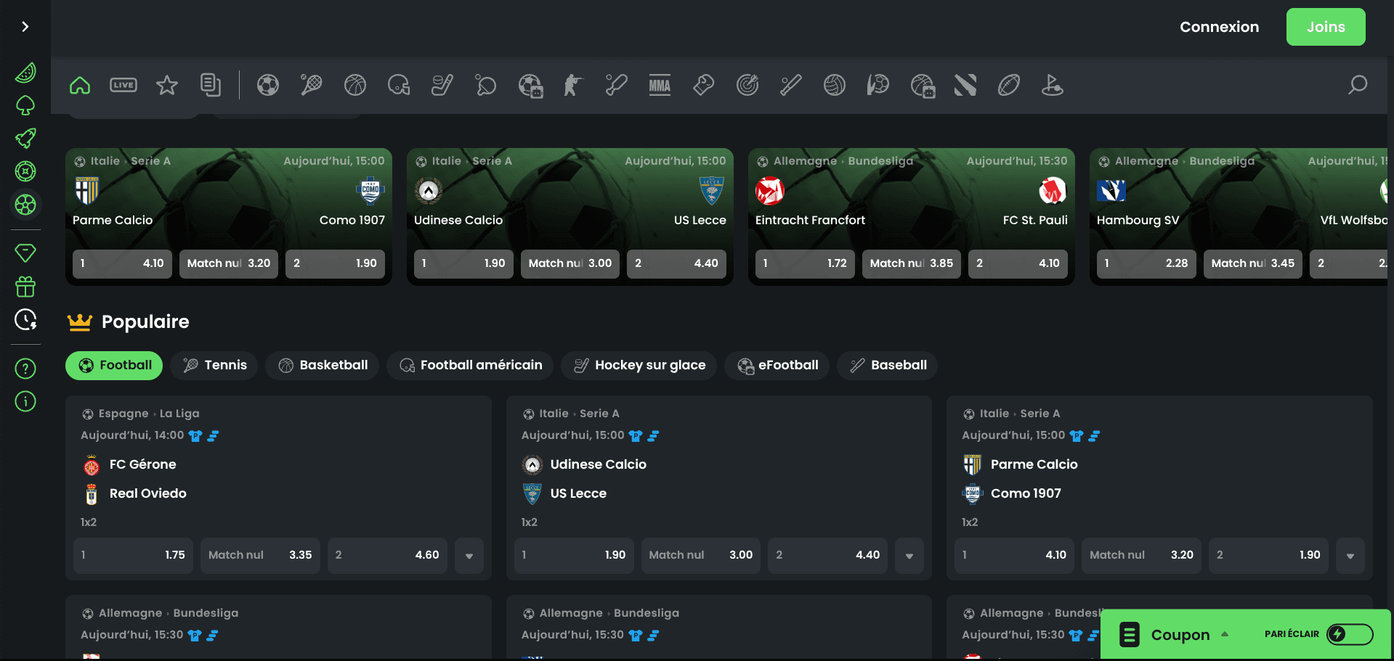Image resolution: width=1394 pixels, height=661 pixels.
Task: Open the casino chip sidebar icon
Action: pyautogui.click(x=25, y=171)
